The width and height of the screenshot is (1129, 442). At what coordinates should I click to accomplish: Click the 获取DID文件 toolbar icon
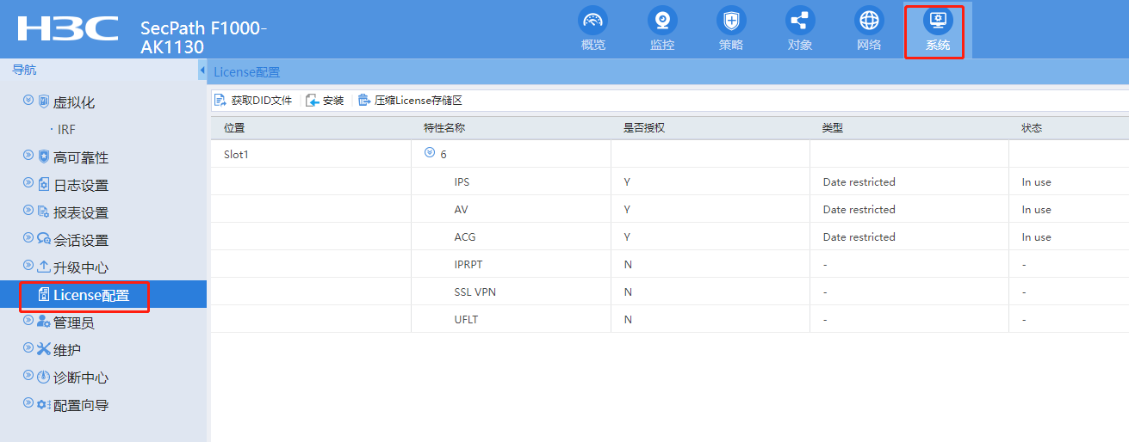[220, 101]
